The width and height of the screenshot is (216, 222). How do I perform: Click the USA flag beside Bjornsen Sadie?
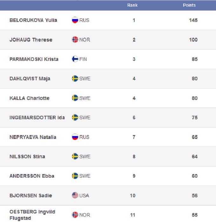pos(75,195)
